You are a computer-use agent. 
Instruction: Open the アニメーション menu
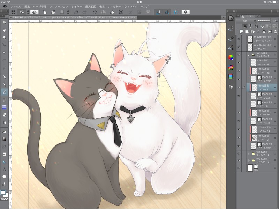(x=59, y=6)
